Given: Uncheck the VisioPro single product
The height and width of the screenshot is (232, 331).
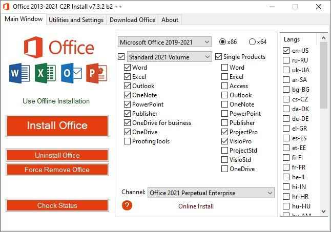Looking at the screenshot, I should (225, 141).
